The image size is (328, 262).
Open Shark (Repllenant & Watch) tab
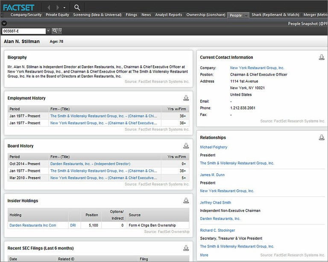tap(275, 15)
